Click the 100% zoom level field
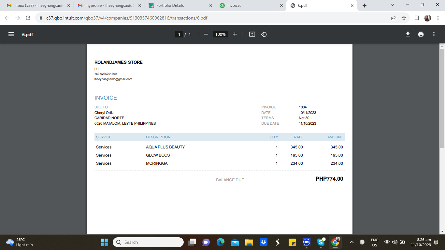 point(221,34)
